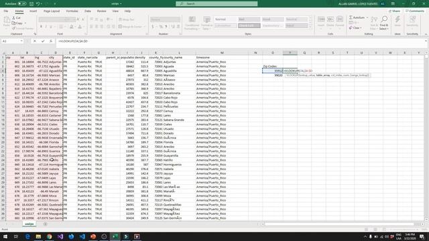Click the Save icon in title bar
429x241 pixels.
pyautogui.click(x=32, y=4)
